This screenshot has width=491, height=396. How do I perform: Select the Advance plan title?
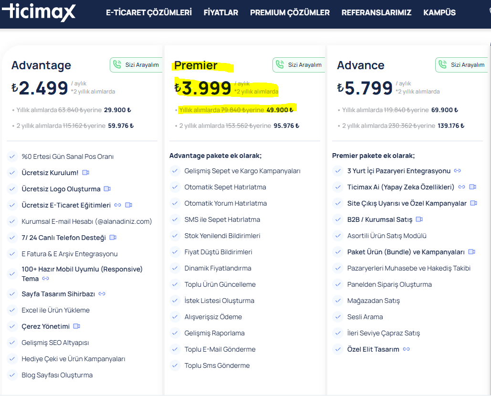click(x=360, y=65)
